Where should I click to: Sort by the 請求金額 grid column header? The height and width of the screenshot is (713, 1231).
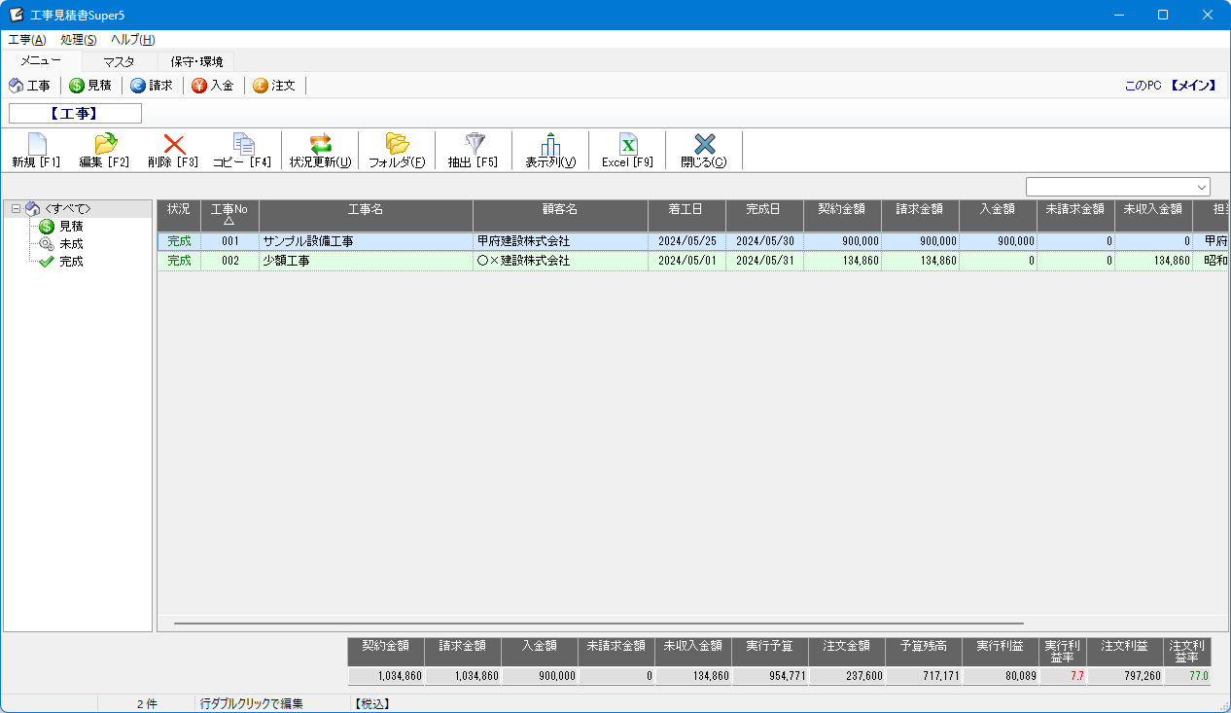(x=920, y=215)
